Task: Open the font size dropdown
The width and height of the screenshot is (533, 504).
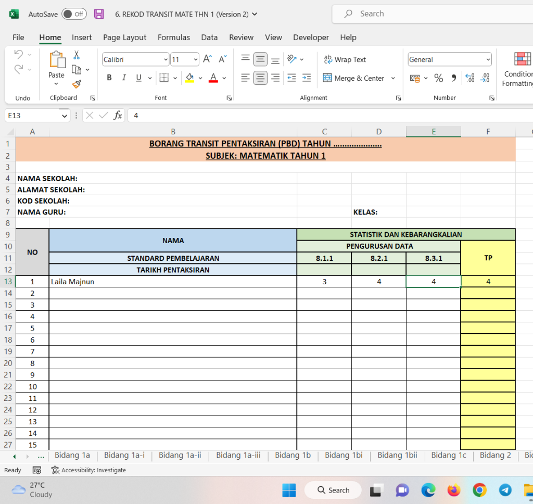Action: pyautogui.click(x=195, y=59)
